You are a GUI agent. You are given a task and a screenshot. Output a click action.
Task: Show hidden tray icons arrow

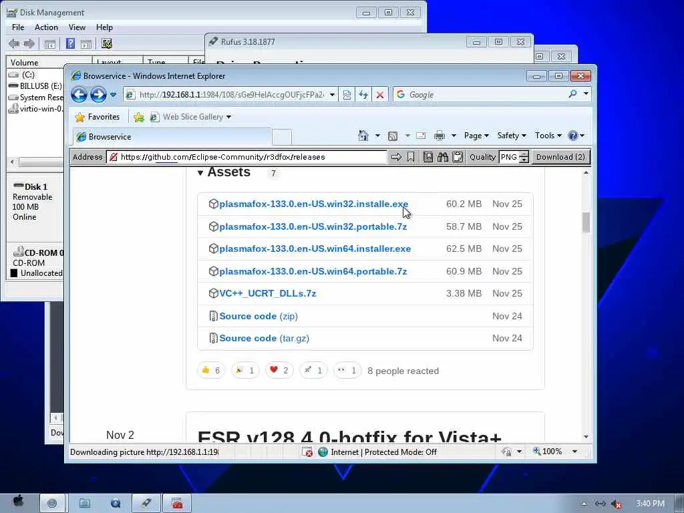coord(584,504)
